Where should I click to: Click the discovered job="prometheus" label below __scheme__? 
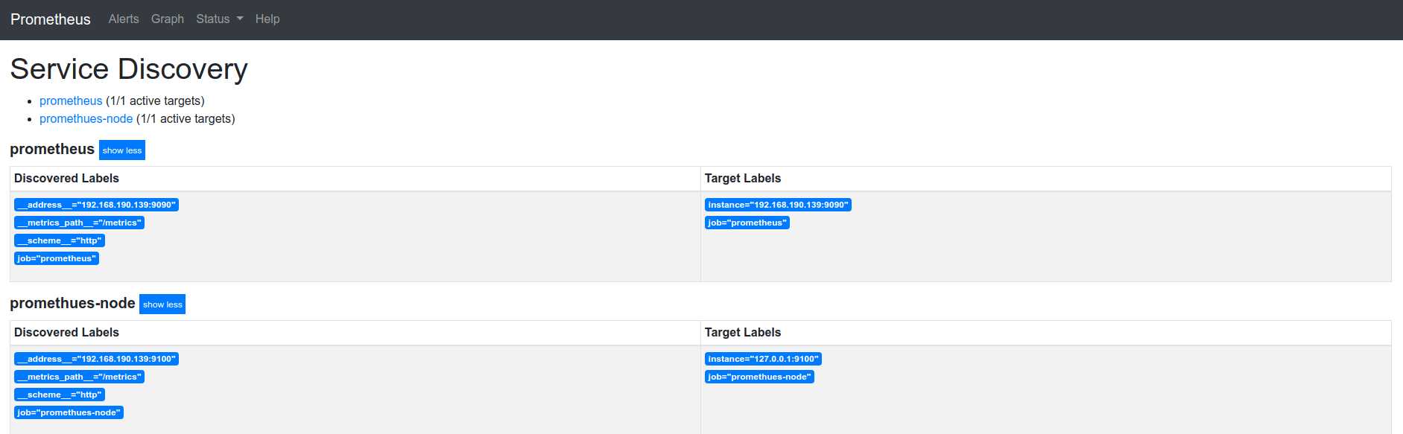pyautogui.click(x=57, y=258)
